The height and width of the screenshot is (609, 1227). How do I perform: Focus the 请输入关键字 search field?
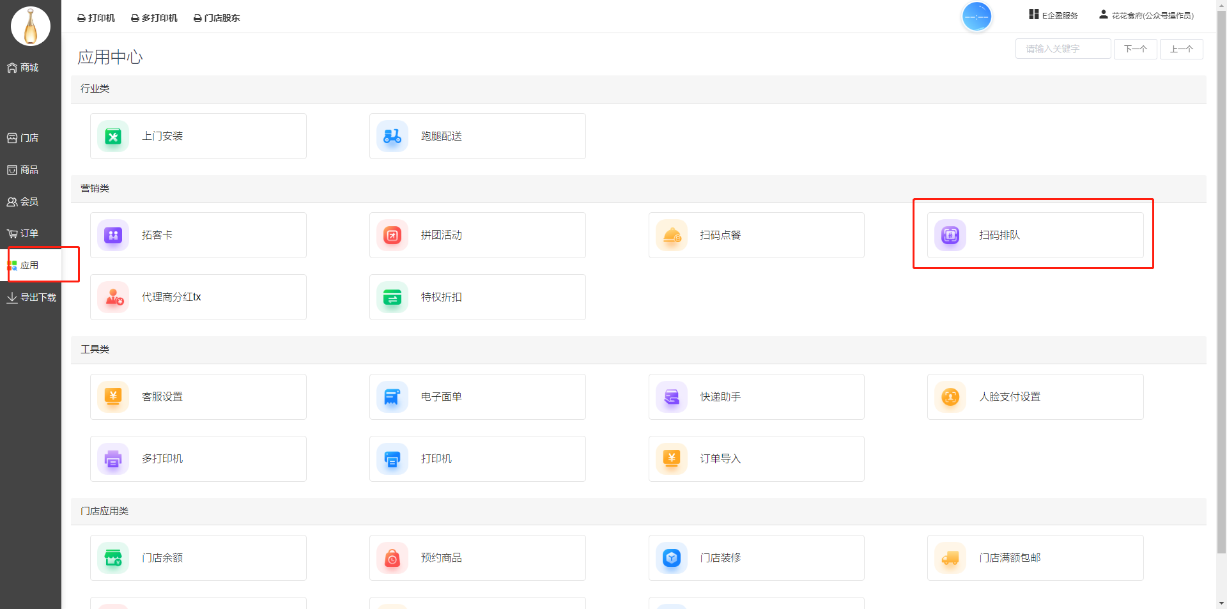click(x=1062, y=49)
